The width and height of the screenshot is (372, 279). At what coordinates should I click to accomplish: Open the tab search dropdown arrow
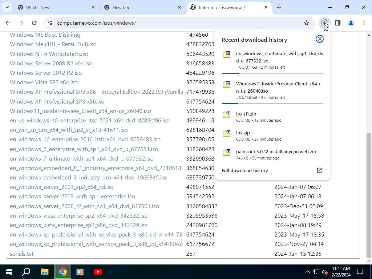[x=7, y=7]
